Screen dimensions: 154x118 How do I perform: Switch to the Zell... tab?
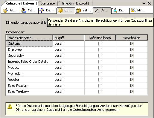tap(84, 11)
